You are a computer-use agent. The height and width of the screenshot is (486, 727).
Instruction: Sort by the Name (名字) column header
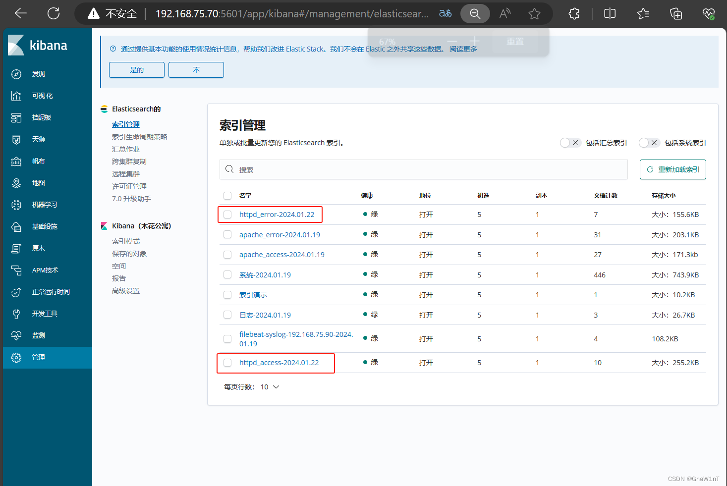click(x=245, y=196)
